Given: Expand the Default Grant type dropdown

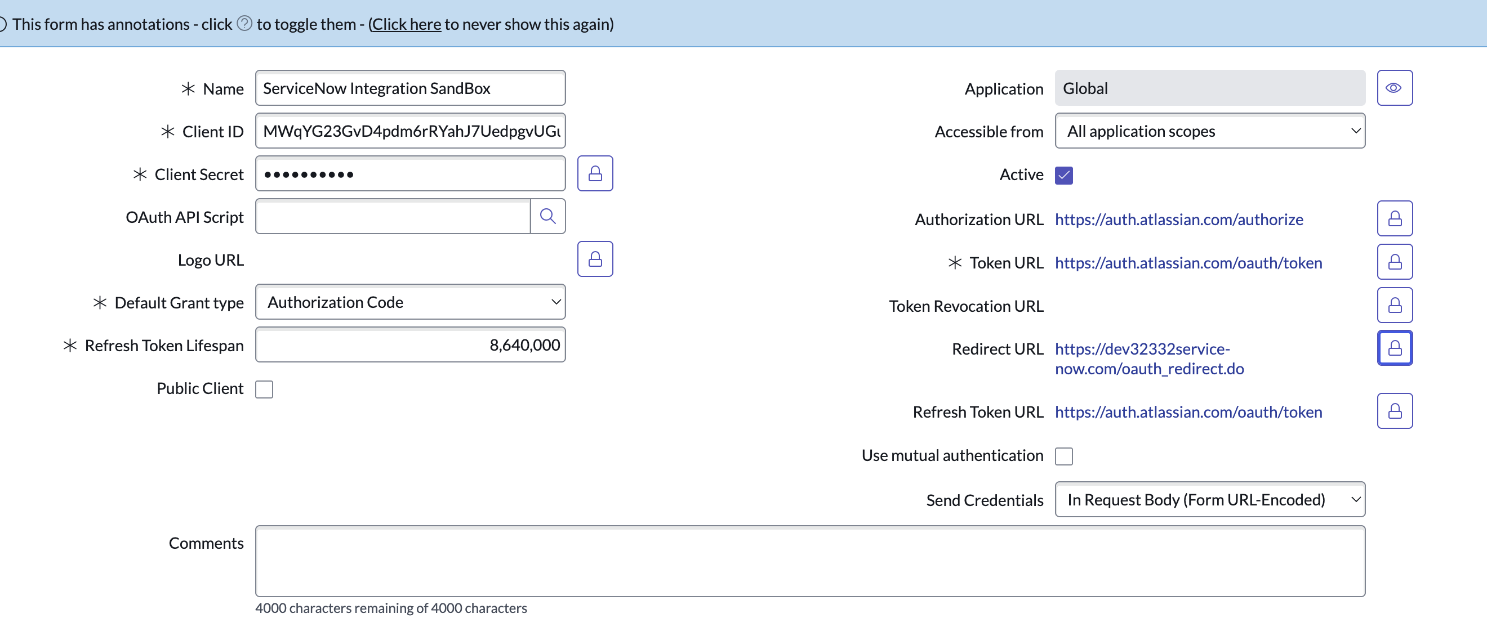Looking at the screenshot, I should pos(410,302).
